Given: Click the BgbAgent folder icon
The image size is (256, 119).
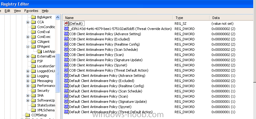Looking at the screenshot, I should pos(33,17).
